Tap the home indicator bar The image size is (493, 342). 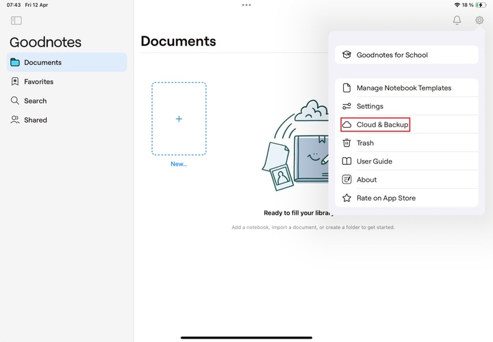click(246, 338)
